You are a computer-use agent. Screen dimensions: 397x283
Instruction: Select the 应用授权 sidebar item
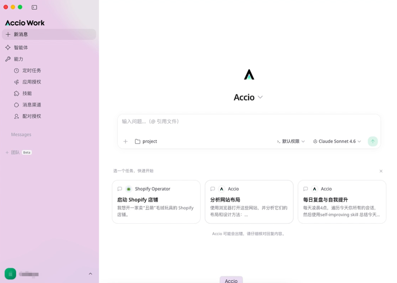31,82
